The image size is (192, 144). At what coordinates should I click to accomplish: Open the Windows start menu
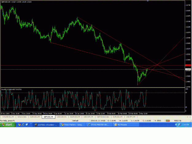pyautogui.click(x=8, y=125)
